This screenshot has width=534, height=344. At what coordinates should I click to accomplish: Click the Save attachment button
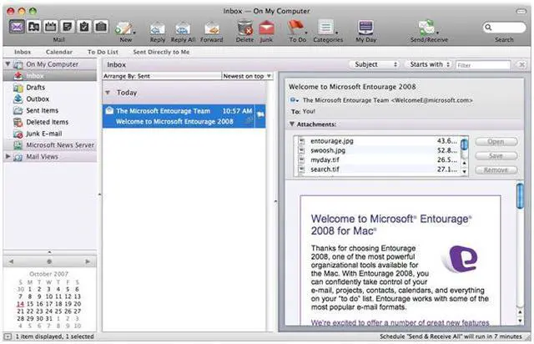496,156
